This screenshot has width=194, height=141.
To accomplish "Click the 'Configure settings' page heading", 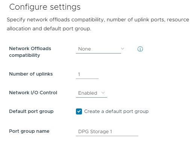I will (45, 7).
